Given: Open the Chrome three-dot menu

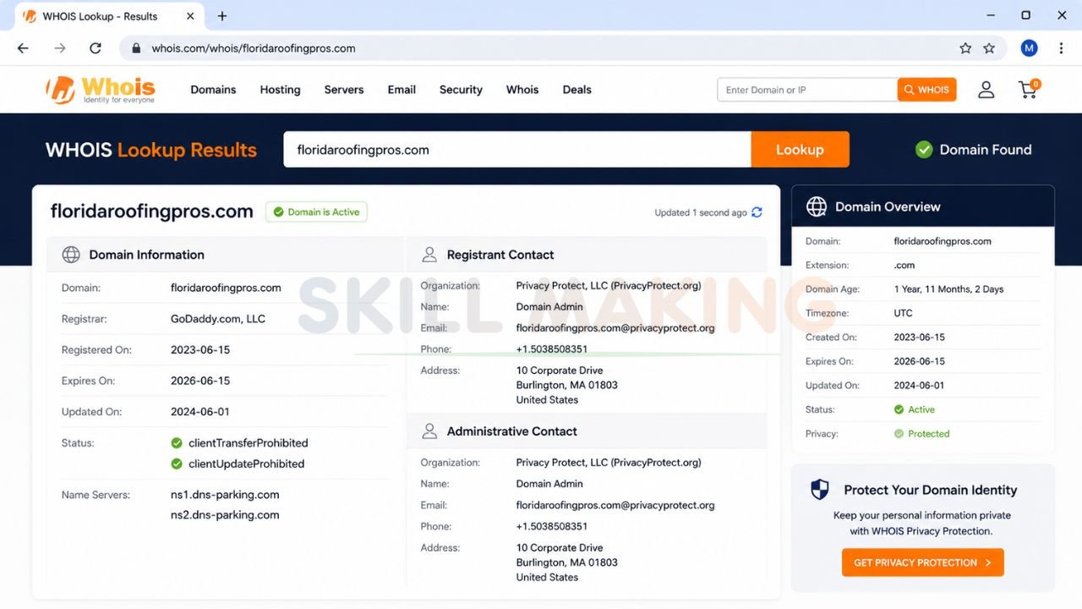Looking at the screenshot, I should (x=1061, y=48).
